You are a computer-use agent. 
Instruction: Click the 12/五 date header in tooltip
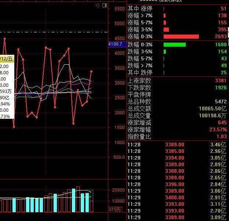tap(6, 59)
